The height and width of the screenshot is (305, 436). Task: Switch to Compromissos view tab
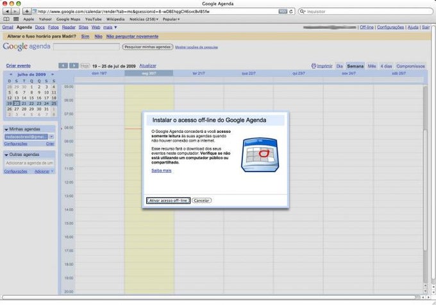coord(410,66)
